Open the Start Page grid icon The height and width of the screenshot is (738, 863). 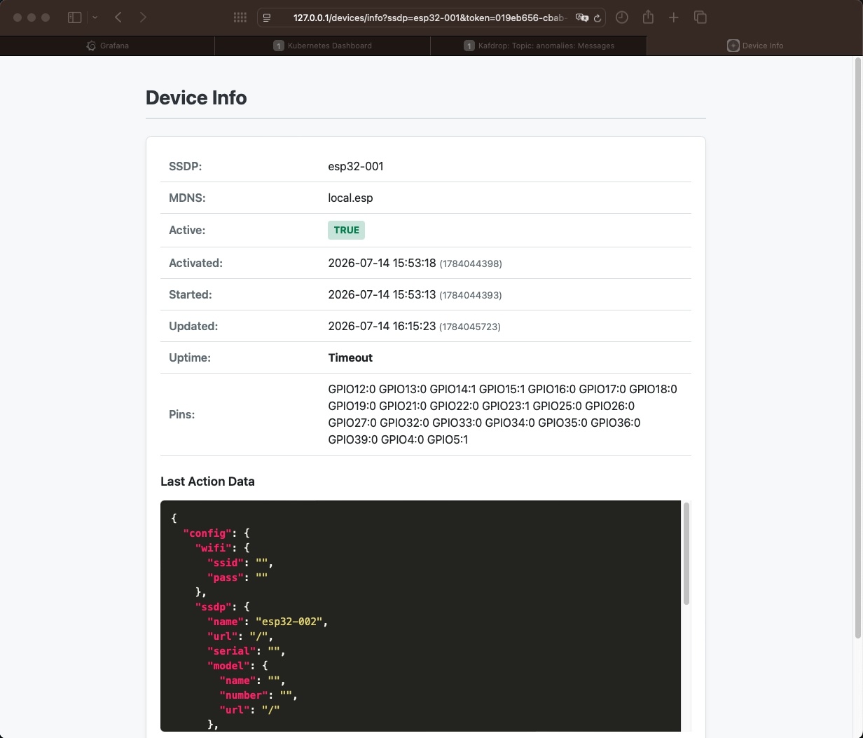[240, 18]
